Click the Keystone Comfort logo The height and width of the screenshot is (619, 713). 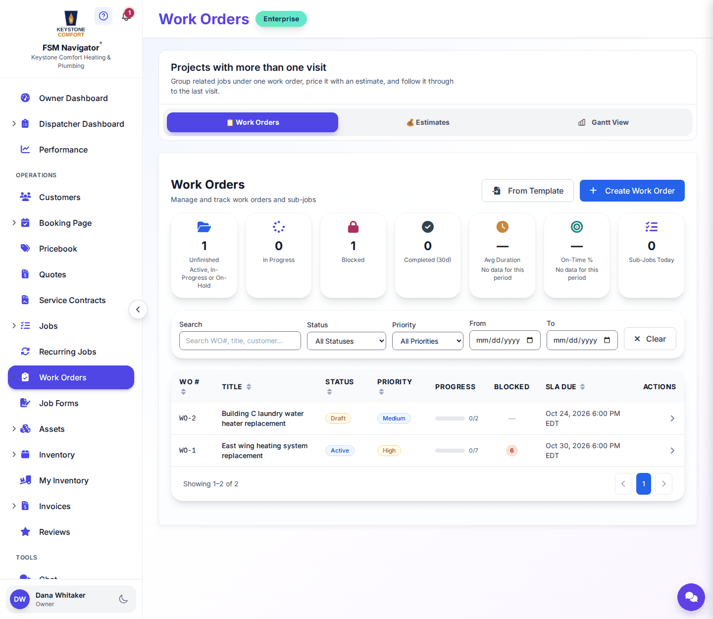71,24
